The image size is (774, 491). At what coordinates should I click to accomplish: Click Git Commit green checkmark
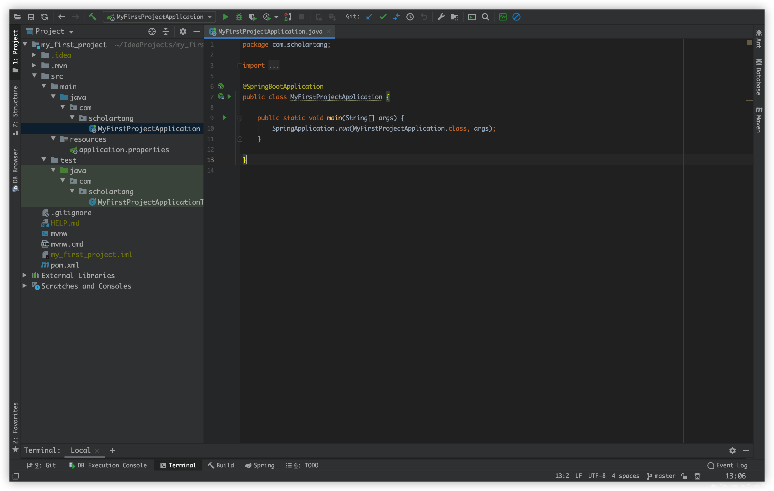point(383,17)
